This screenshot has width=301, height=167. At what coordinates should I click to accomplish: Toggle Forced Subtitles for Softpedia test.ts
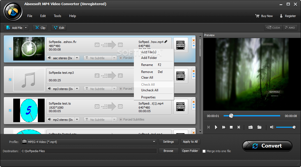(x=121, y=119)
